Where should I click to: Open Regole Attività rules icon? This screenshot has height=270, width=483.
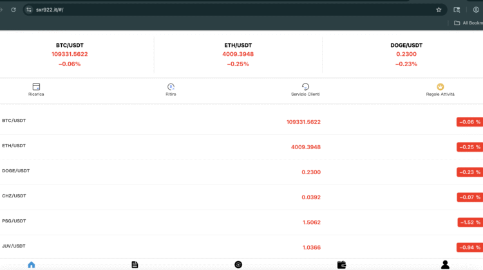(440, 87)
